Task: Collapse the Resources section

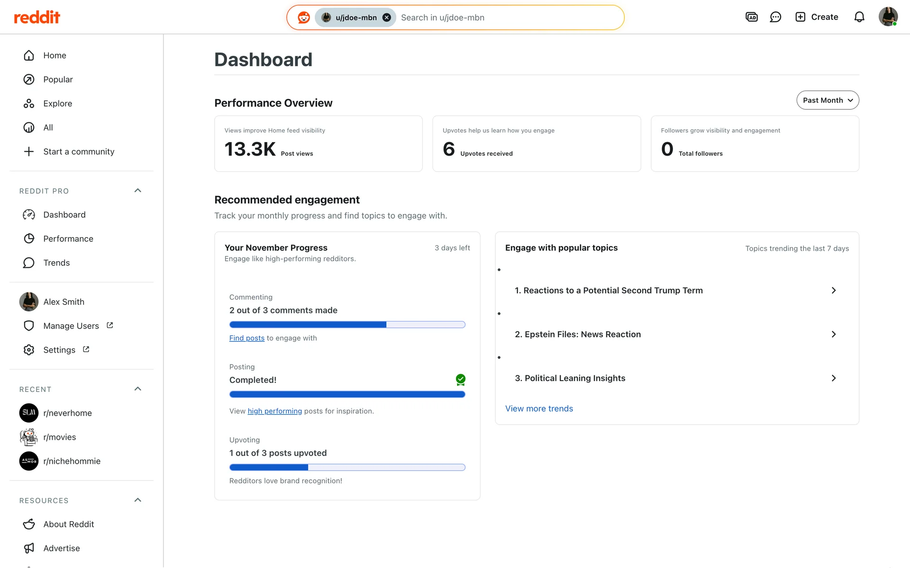Action: 138,500
